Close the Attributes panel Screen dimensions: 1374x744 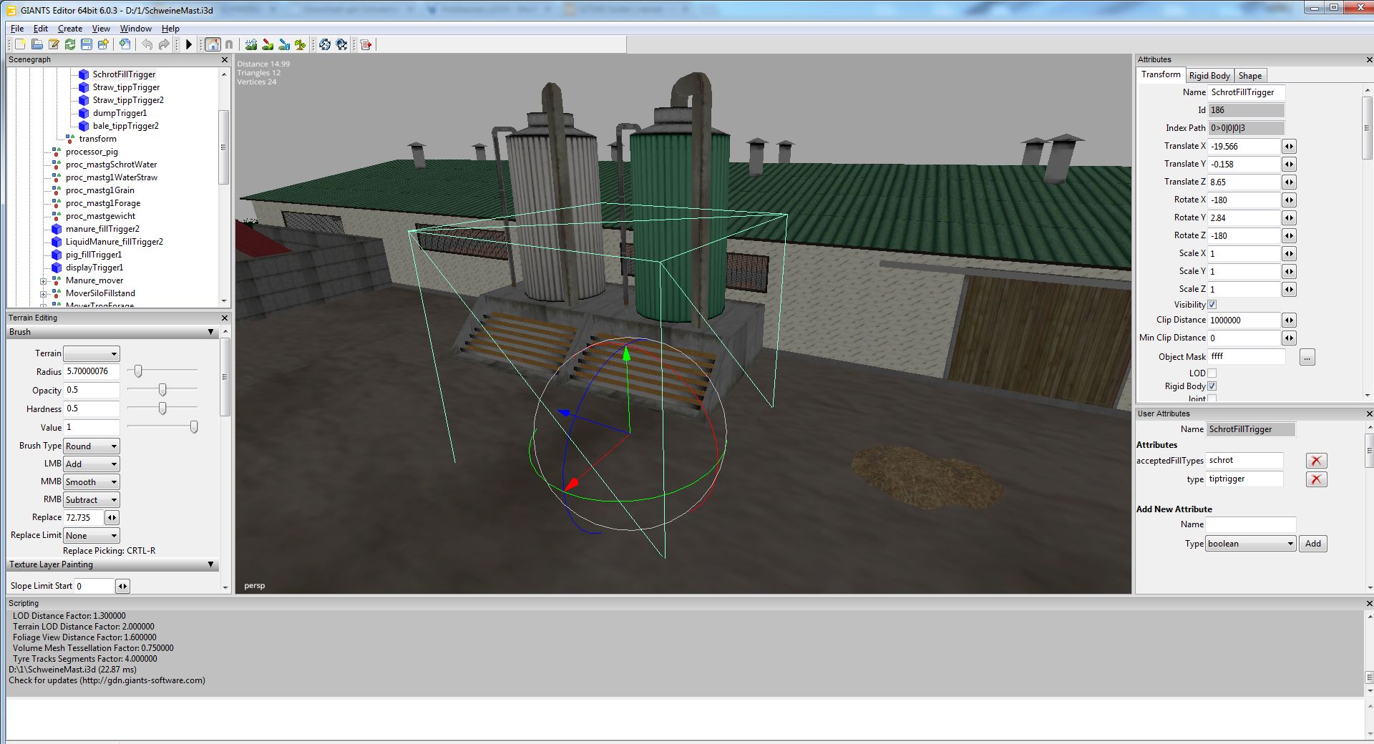(1369, 60)
